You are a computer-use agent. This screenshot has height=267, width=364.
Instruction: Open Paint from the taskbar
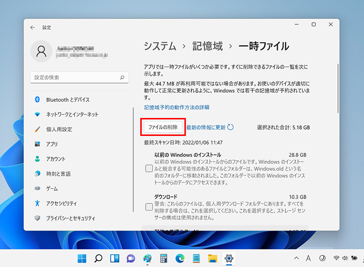tap(146, 258)
